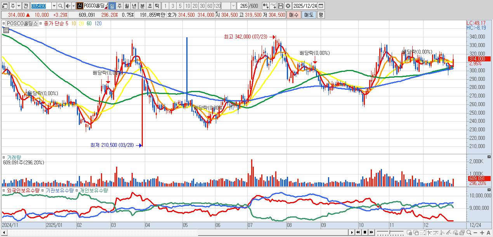493x237 pixels.
Task: Click the play button in the bottom bar
Action: point(352,232)
